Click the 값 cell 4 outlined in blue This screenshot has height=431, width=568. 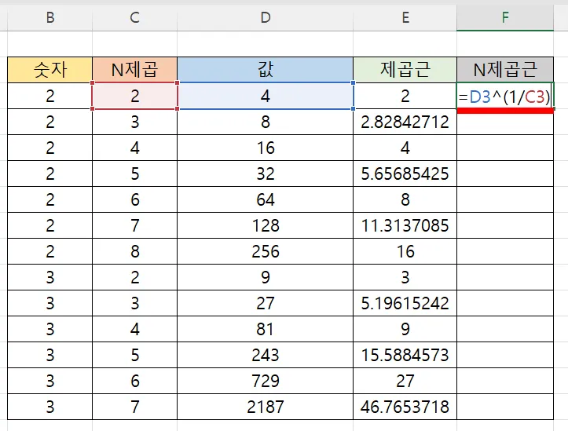click(266, 96)
